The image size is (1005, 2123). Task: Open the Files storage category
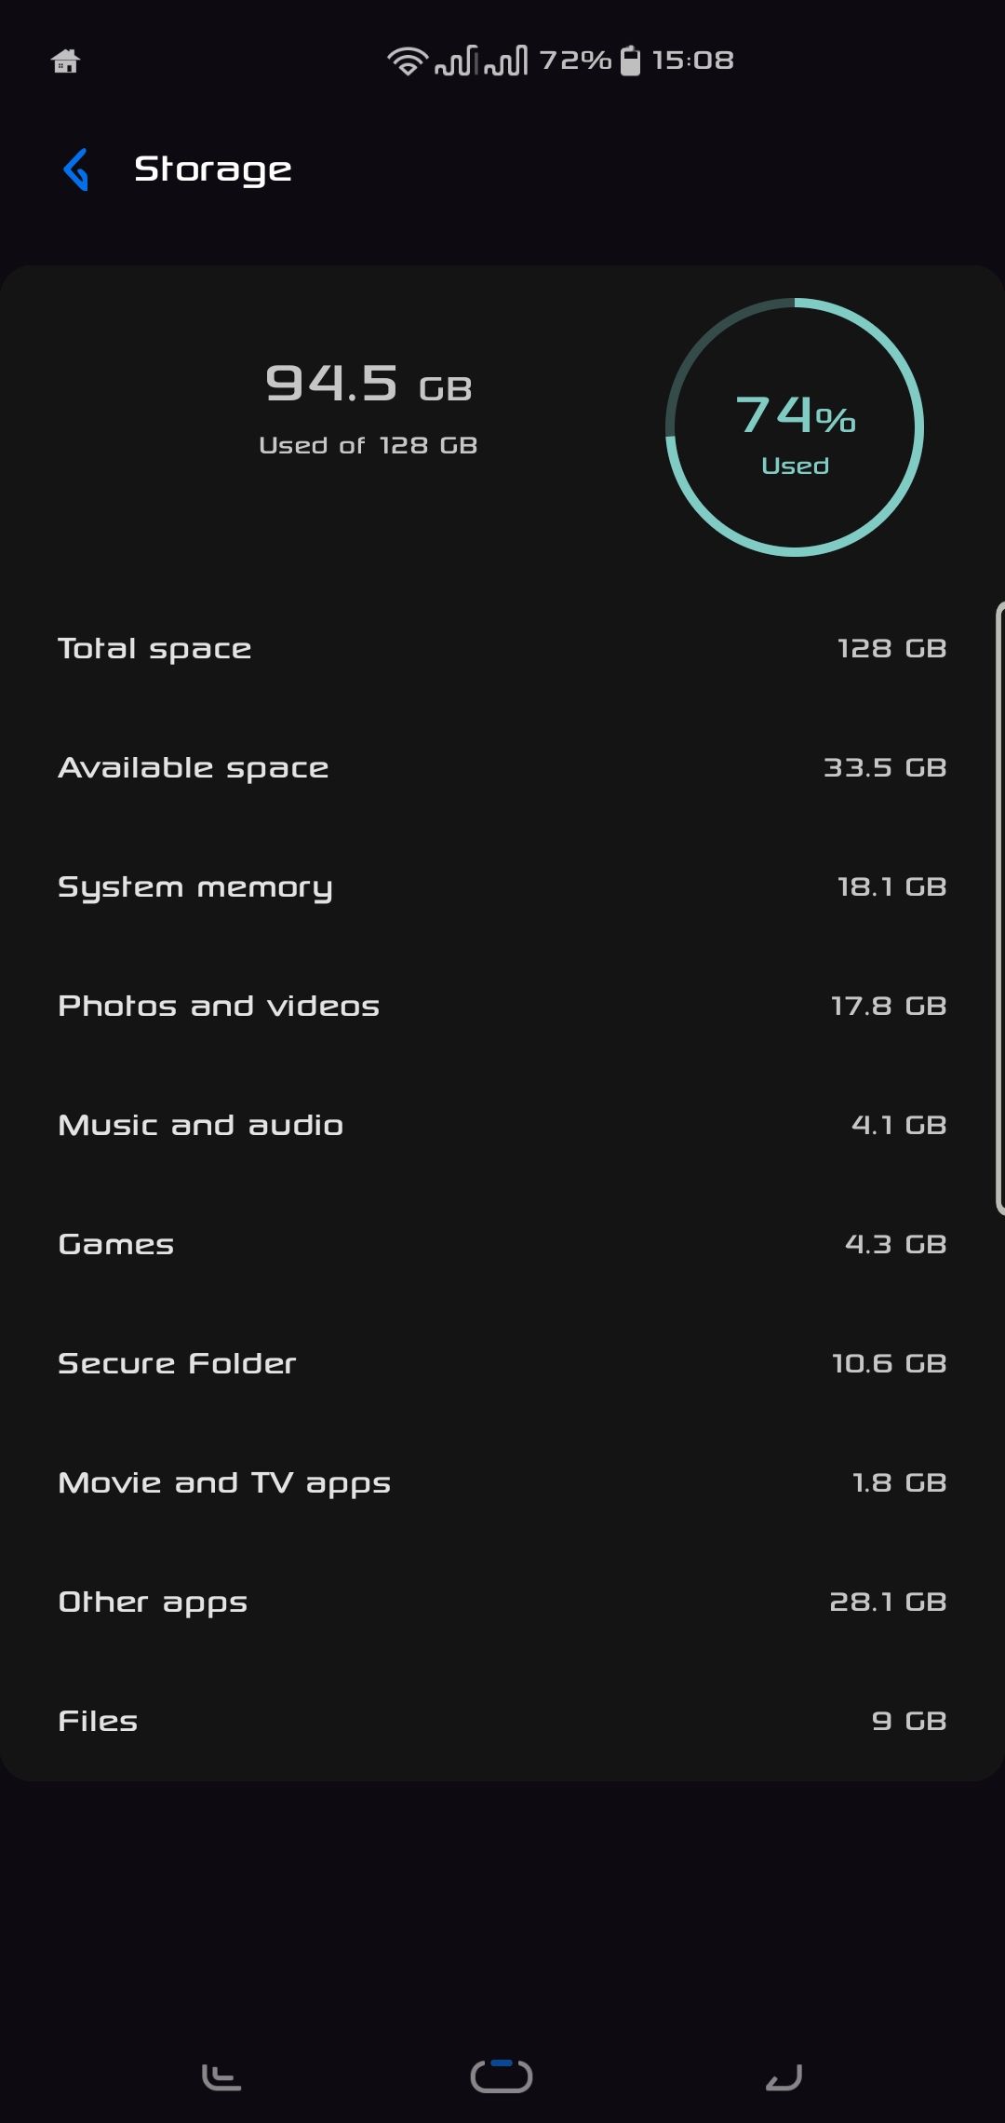[x=502, y=1721]
